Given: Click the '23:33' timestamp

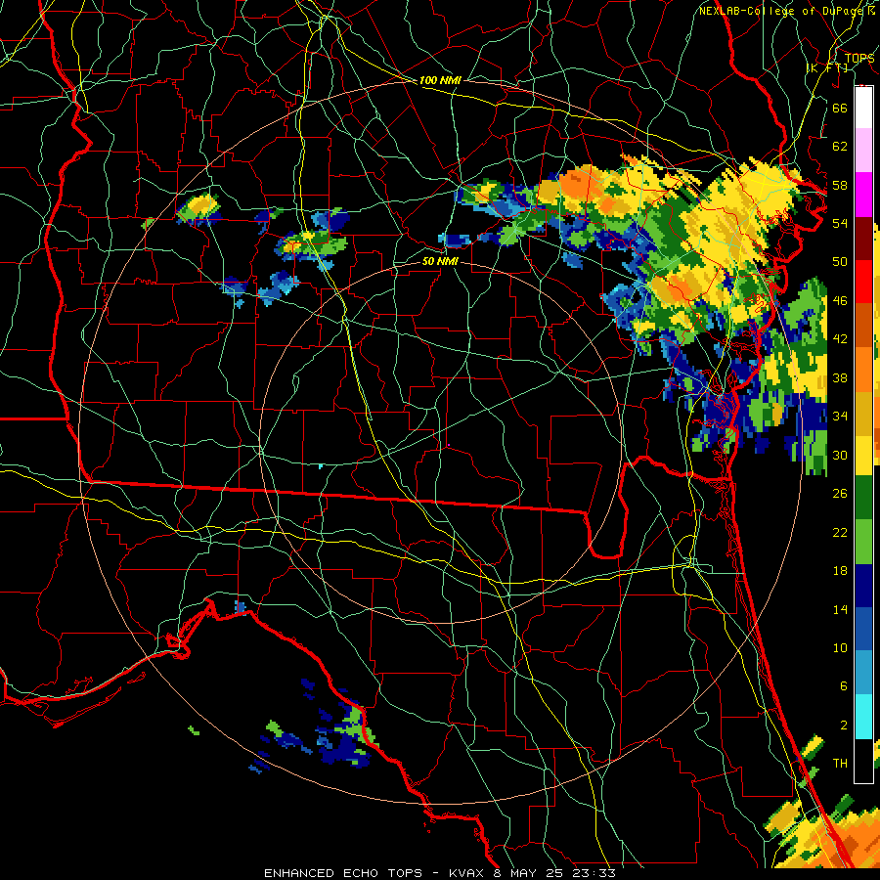Looking at the screenshot, I should pyautogui.click(x=594, y=873).
